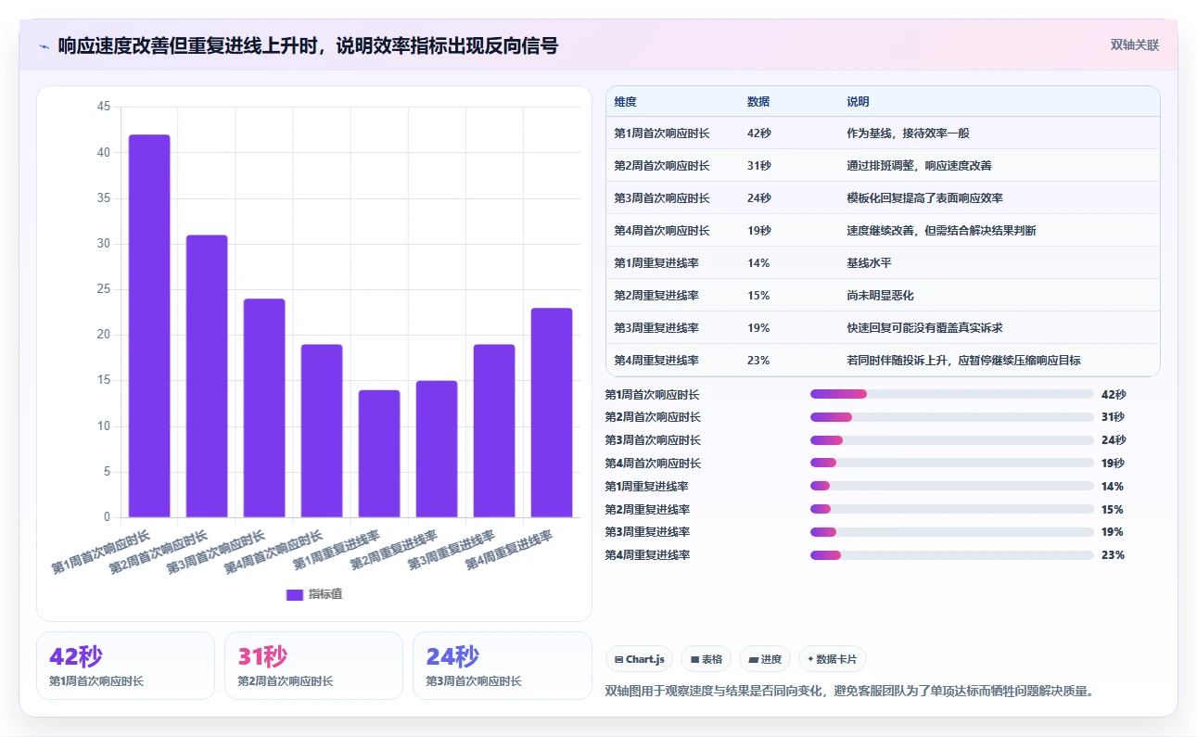Click the table row label 第1周首次响应时长
The height and width of the screenshot is (737, 1197).
click(x=662, y=133)
